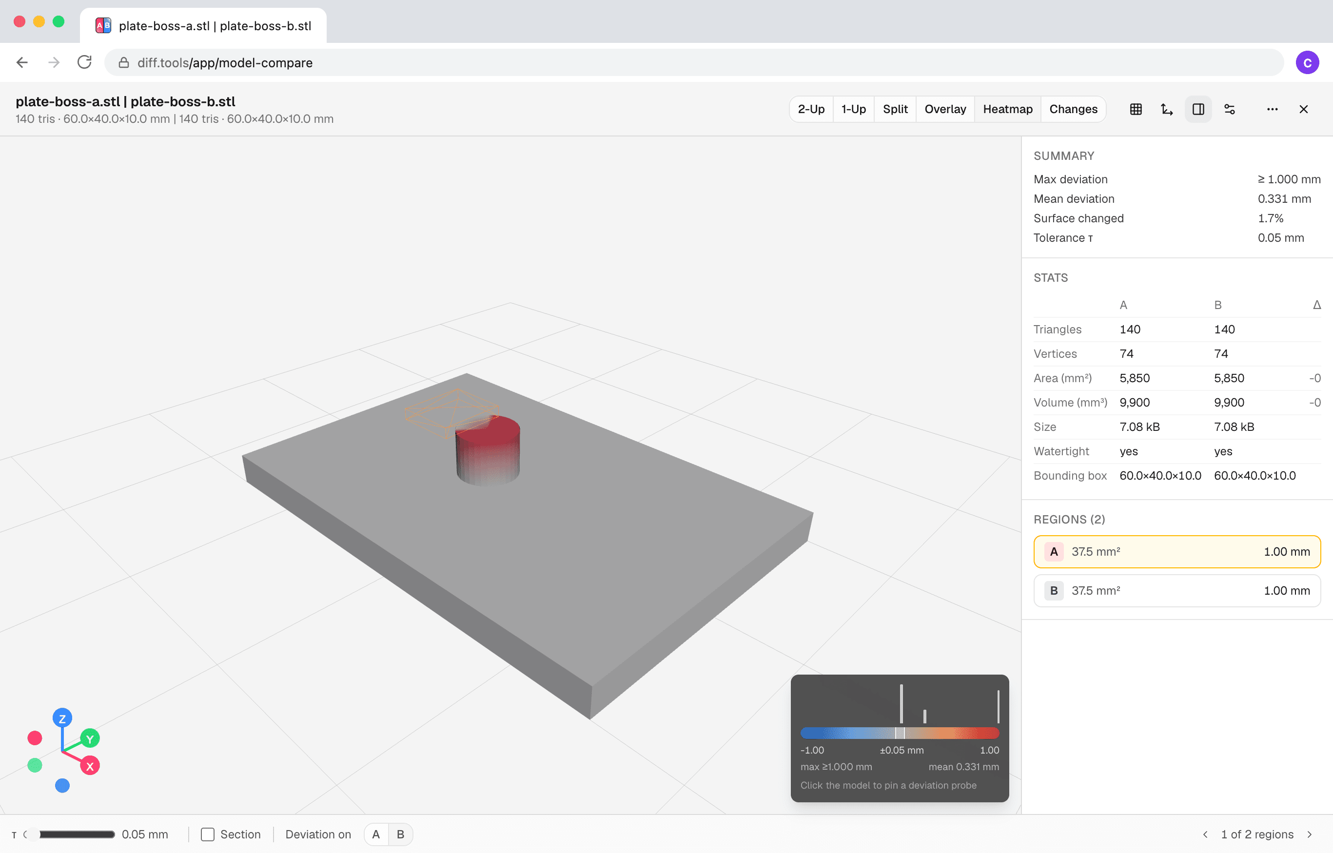The height and width of the screenshot is (853, 1333).
Task: Click the Triangles stats row label
Action: coord(1057,330)
